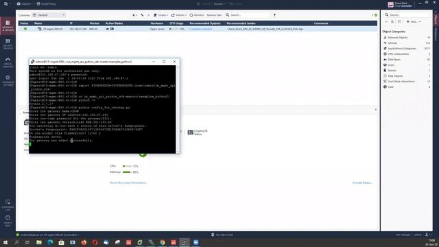Click the Activate Blades link
This screenshot has width=439, height=247.
pyautogui.click(x=362, y=183)
